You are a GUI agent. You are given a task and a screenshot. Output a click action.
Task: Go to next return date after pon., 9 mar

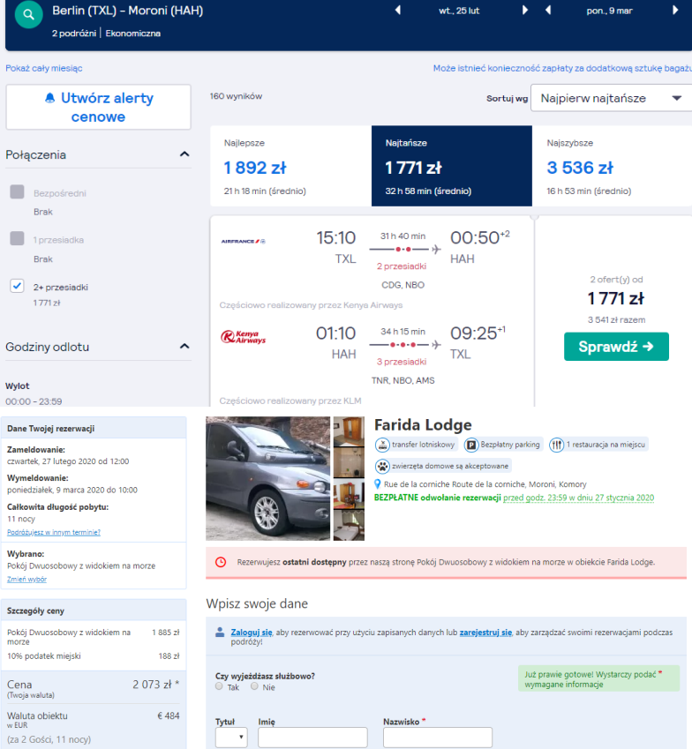(x=675, y=10)
